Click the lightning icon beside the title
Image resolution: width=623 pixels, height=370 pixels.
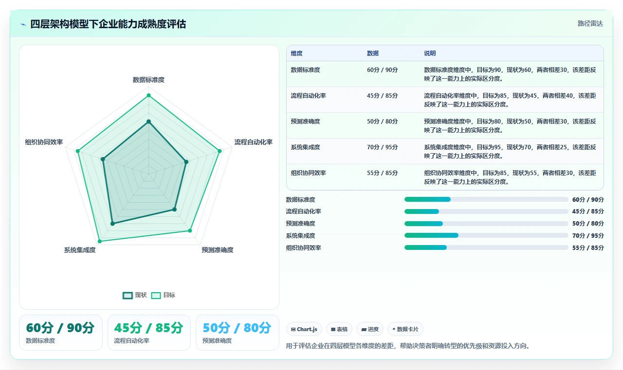pos(23,24)
